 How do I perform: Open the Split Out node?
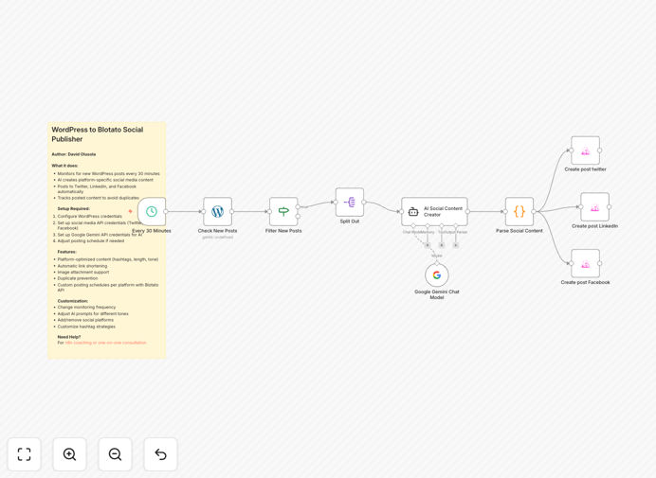pyautogui.click(x=350, y=203)
